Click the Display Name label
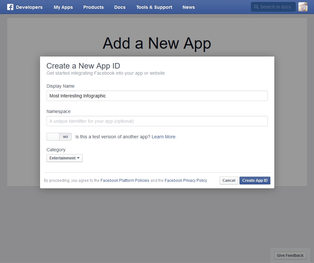This screenshot has height=263, width=314. pos(61,86)
